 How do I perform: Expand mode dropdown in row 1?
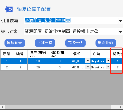(x=88, y=61)
